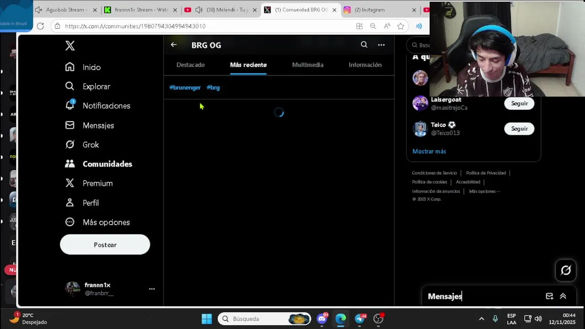Open Condiciones de Servicio link
Image resolution: width=585 pixels, height=329 pixels.
(x=434, y=173)
